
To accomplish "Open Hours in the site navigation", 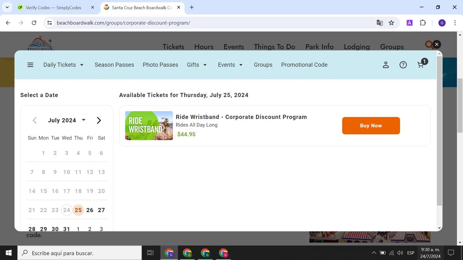I will coord(204,47).
